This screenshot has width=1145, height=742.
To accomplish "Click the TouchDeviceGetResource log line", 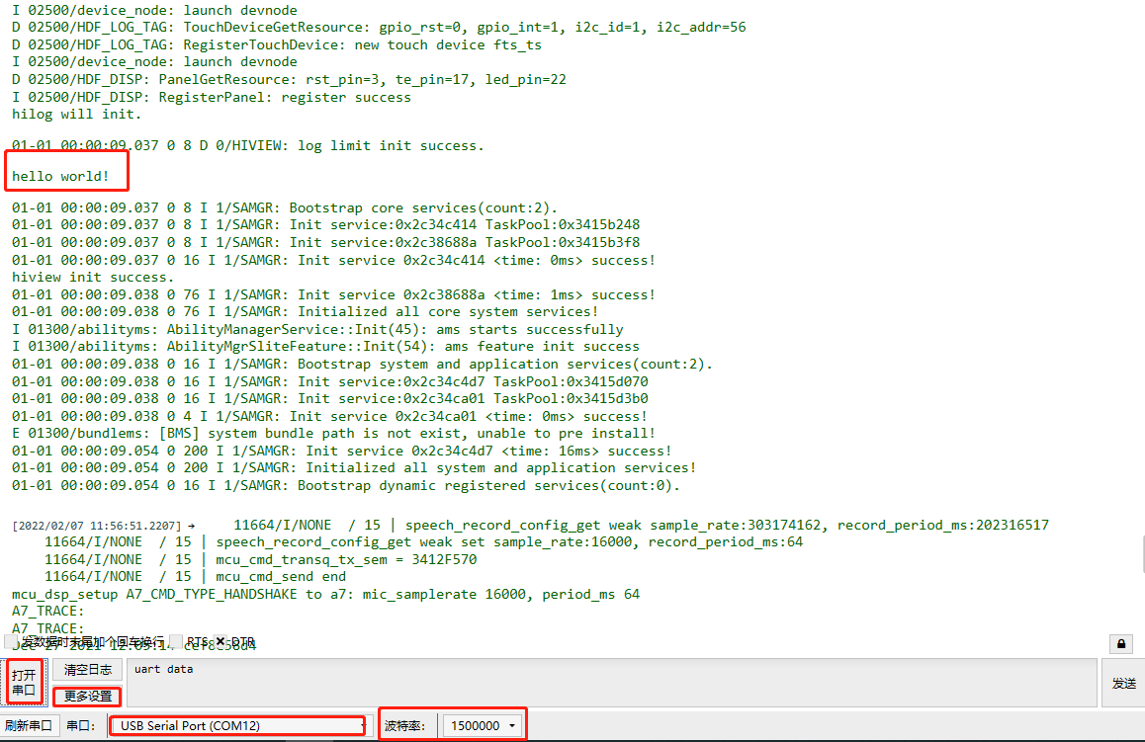I will [379, 27].
